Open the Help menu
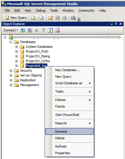125x159 pixels. click(103, 10)
